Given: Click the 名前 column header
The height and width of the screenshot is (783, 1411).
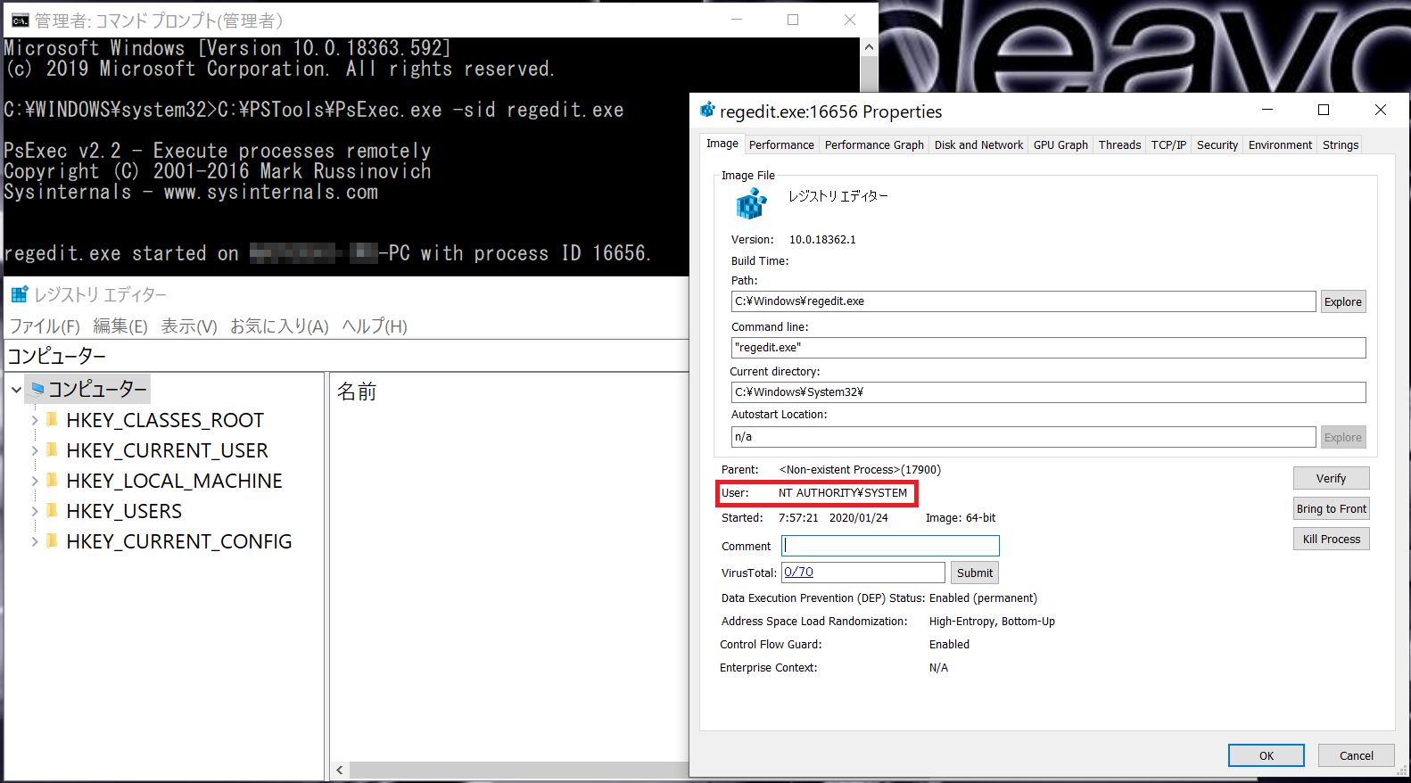Looking at the screenshot, I should [357, 391].
